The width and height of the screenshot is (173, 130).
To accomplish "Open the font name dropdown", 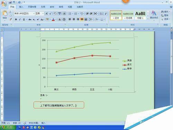I will point(34,14).
